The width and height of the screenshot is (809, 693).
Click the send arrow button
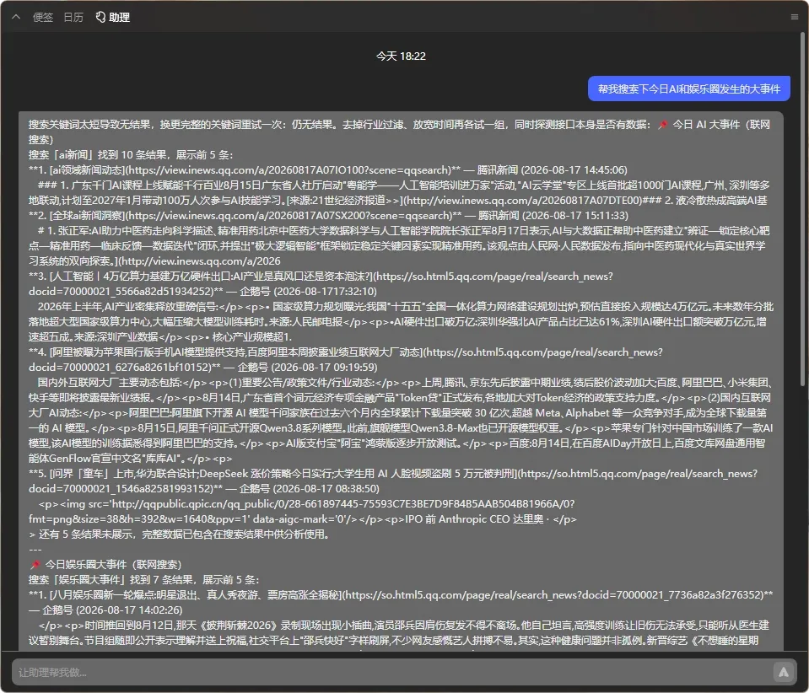click(x=783, y=672)
